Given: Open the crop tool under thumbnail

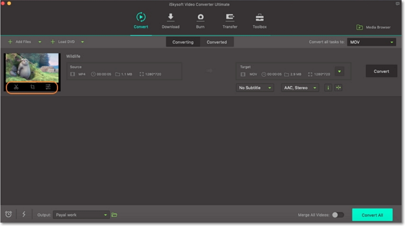Looking at the screenshot, I should pos(32,87).
